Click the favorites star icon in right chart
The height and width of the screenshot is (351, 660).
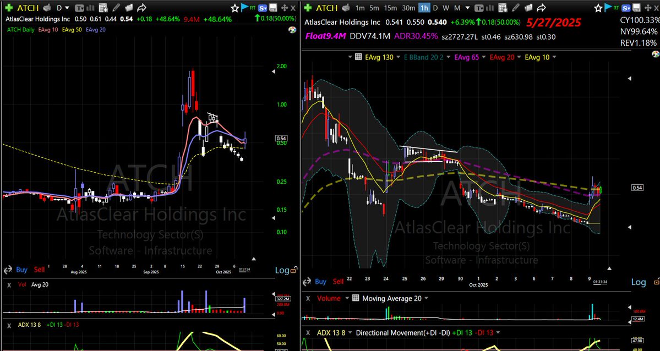coord(598,8)
